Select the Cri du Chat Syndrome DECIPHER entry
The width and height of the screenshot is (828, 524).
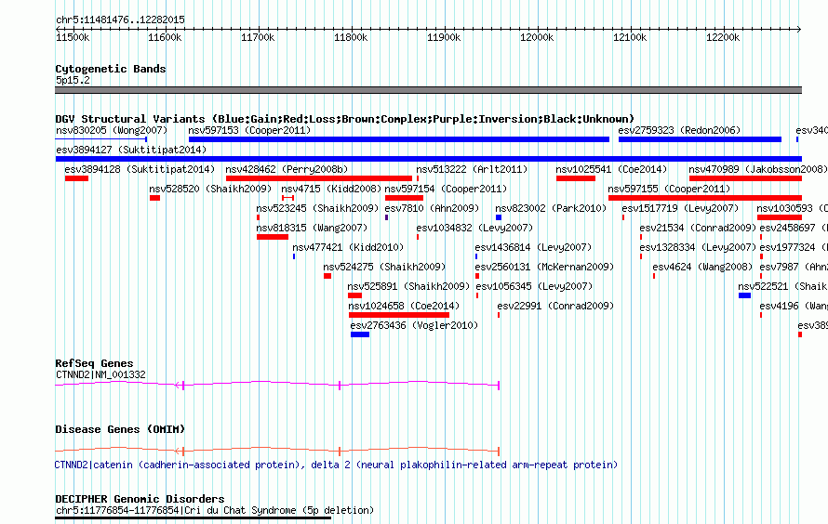pyautogui.click(x=215, y=510)
